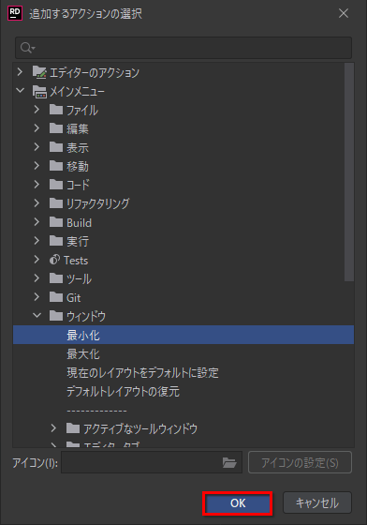The image size is (367, 525).
Task: Click the Git folder icon
Action: click(56, 297)
